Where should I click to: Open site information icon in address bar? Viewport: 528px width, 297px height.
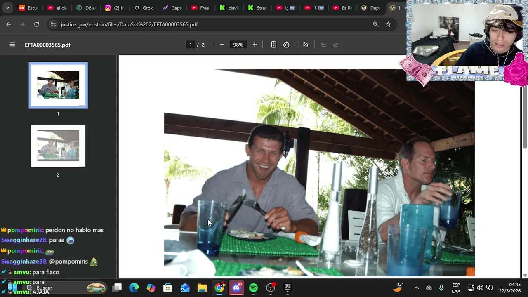pos(53,24)
